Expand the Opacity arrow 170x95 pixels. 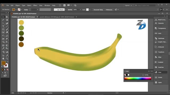80,10
